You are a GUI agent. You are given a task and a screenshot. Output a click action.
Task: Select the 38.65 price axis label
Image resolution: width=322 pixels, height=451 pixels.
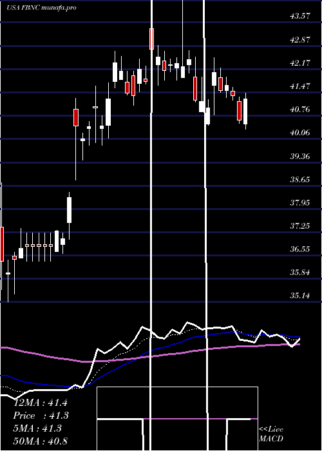pyautogui.click(x=300, y=180)
